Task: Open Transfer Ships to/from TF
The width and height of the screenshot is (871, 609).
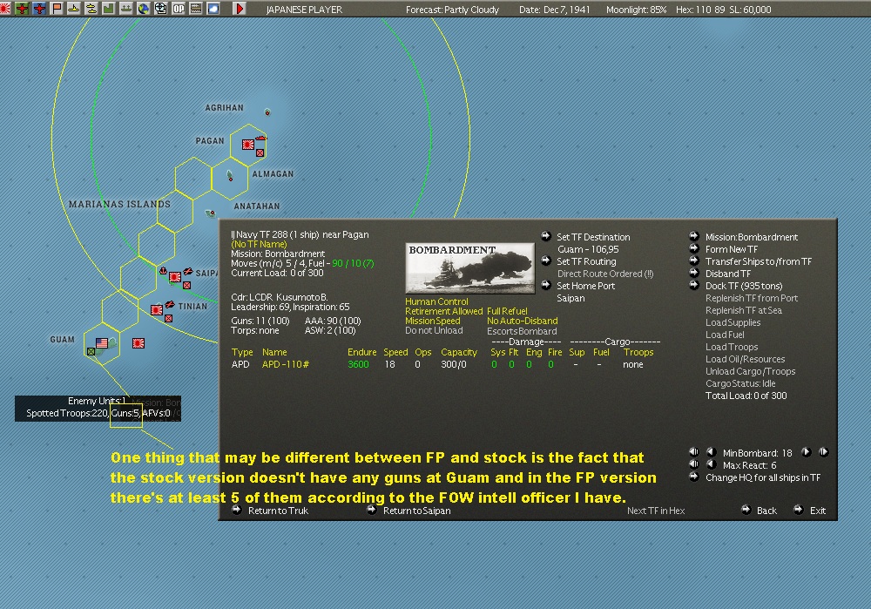Action: coord(759,261)
